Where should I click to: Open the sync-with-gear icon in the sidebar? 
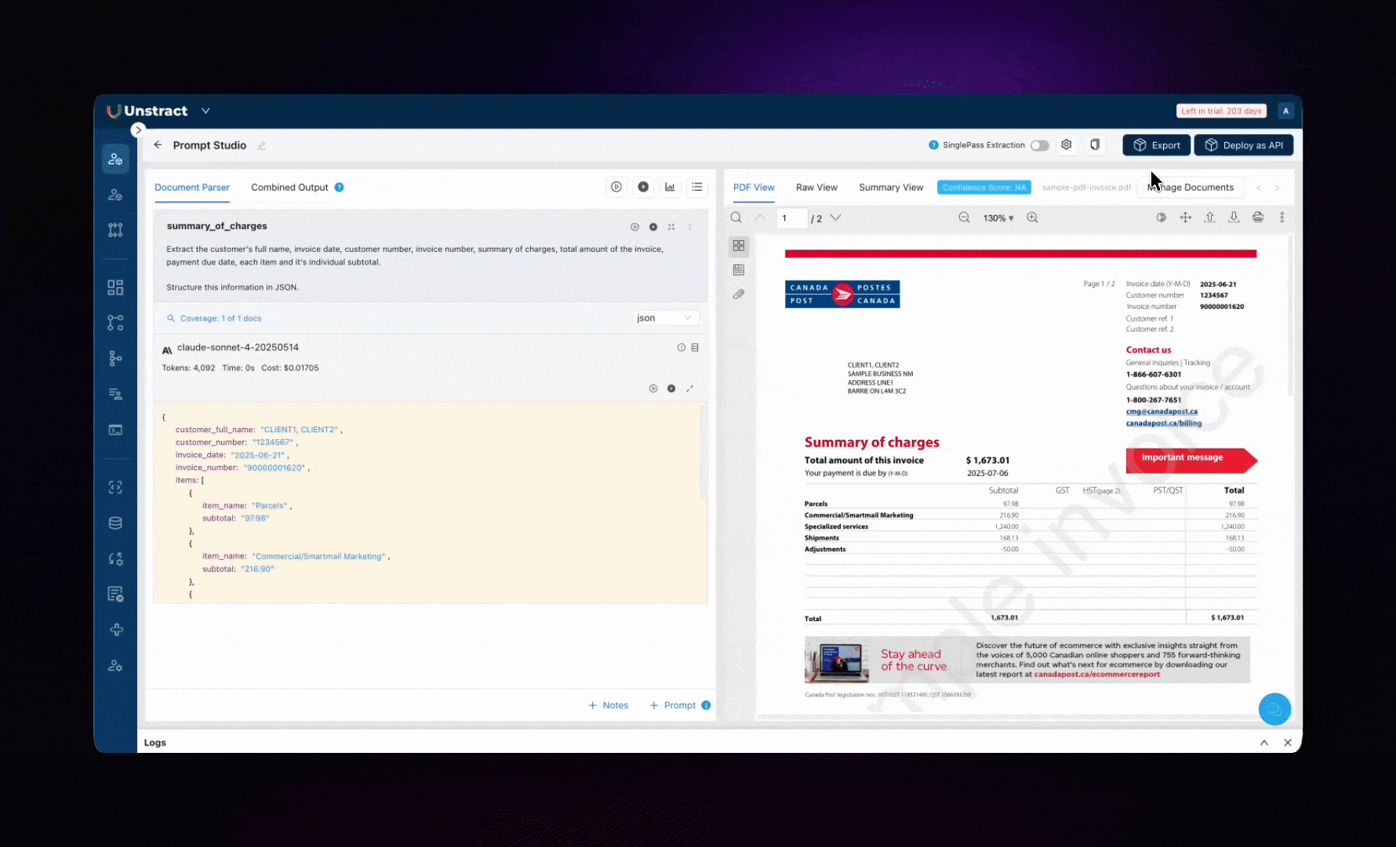(115, 559)
